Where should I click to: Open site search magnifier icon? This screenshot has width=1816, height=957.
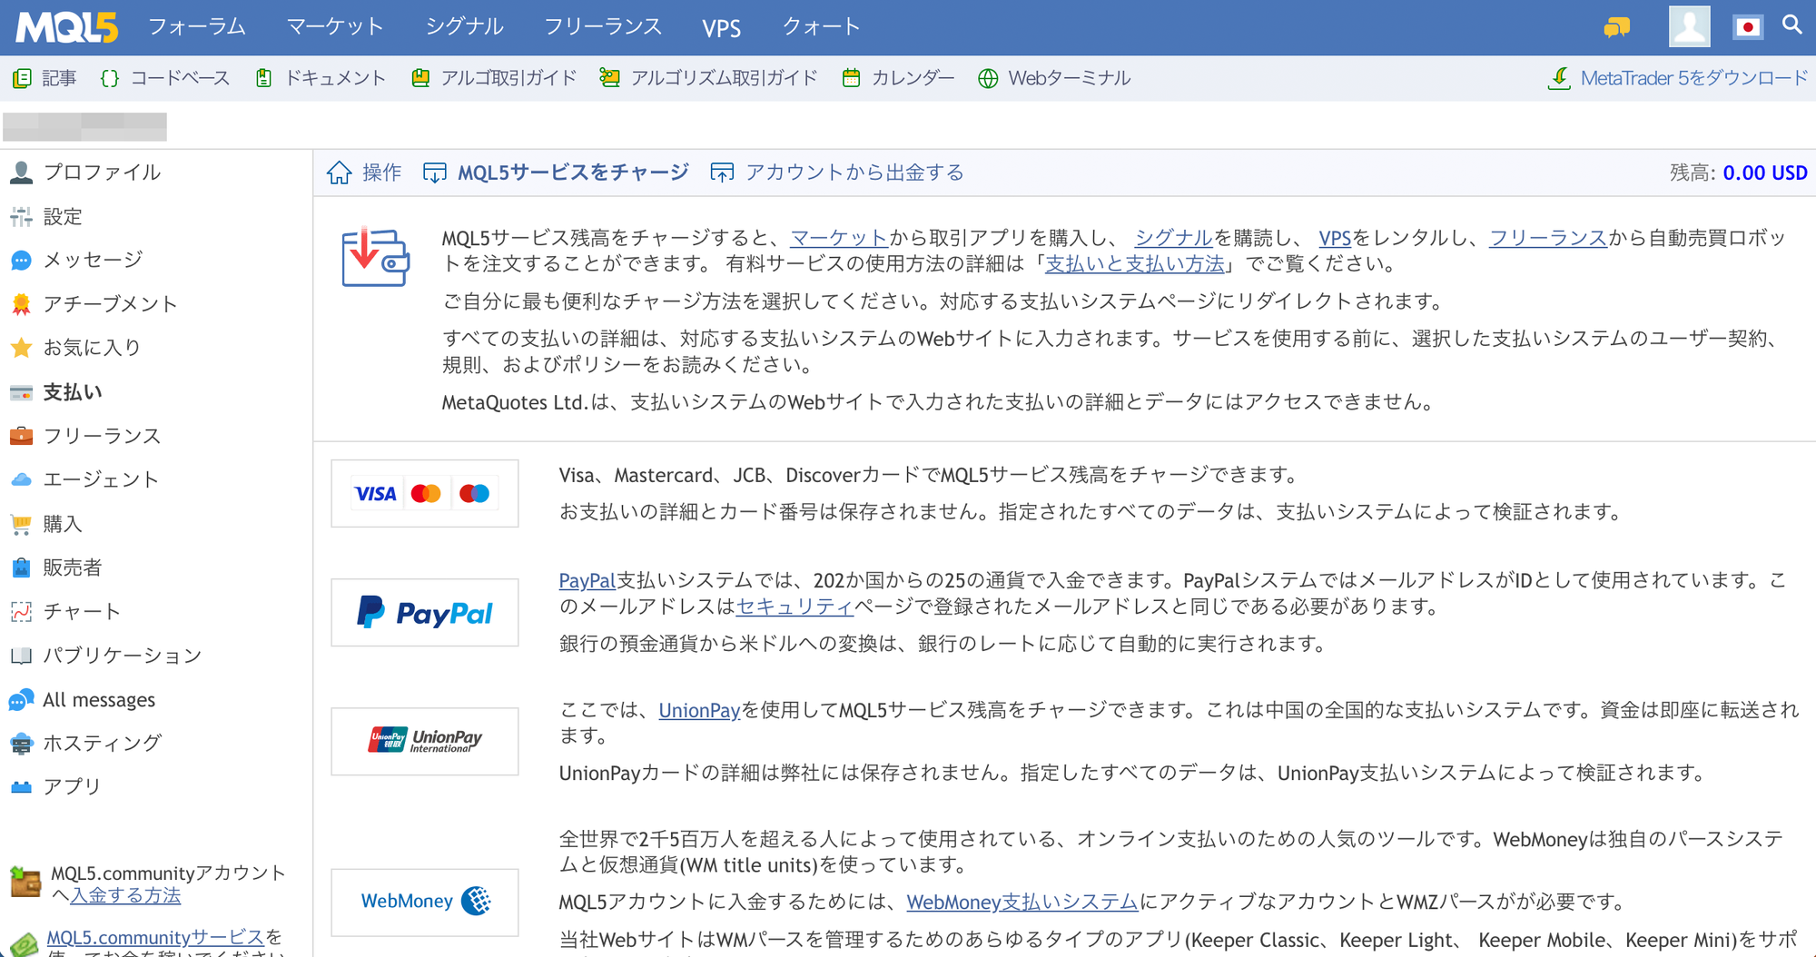point(1791,25)
